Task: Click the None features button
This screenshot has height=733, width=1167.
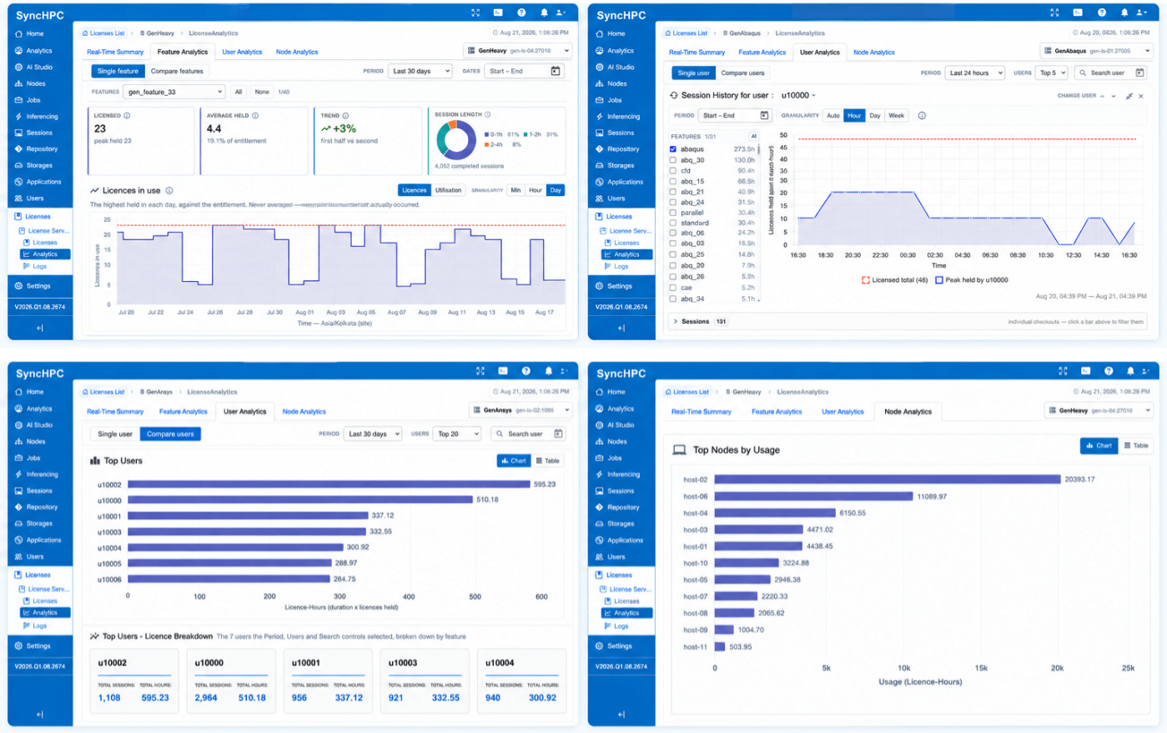Action: (x=262, y=92)
